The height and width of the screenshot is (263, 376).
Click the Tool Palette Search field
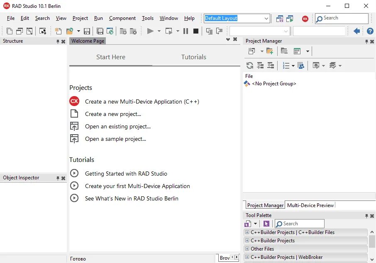point(300,224)
